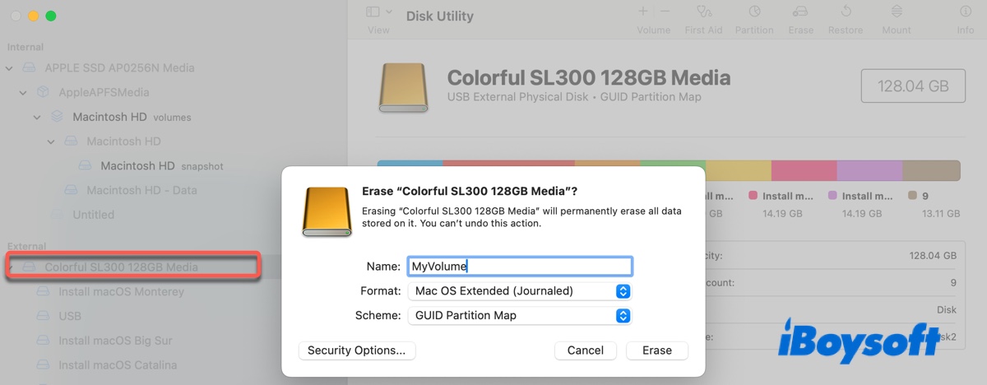Click the add volume plus icon
Screen dimensions: 987x385
[x=642, y=12]
